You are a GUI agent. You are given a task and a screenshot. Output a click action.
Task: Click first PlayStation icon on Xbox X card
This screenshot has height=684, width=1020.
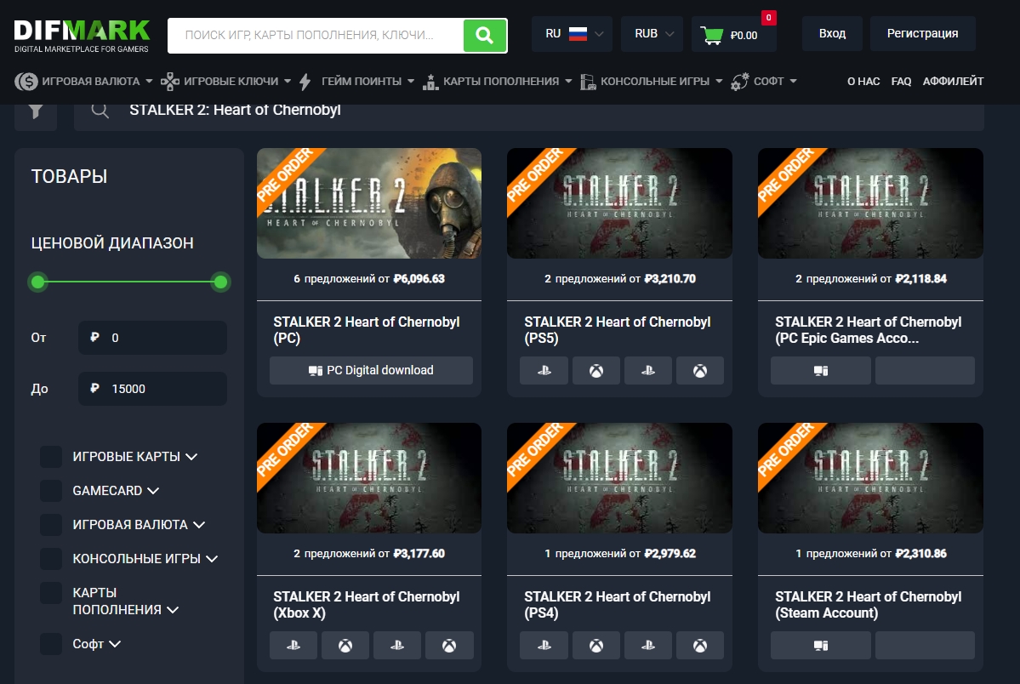coord(293,645)
